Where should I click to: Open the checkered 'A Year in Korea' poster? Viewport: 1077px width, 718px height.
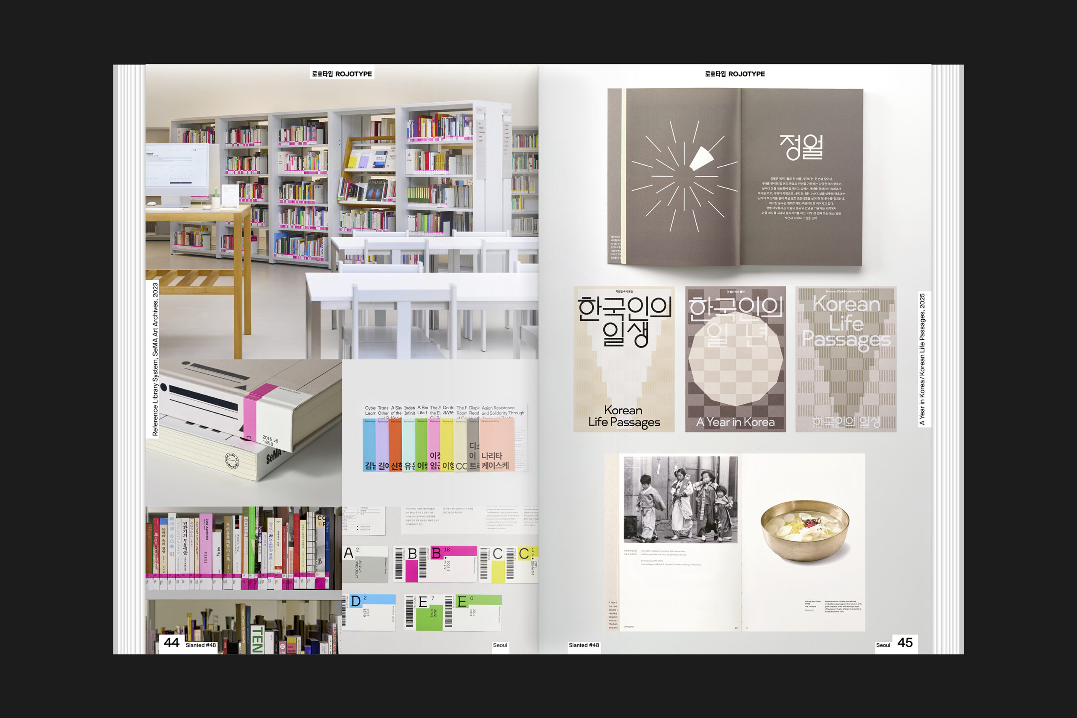735,359
